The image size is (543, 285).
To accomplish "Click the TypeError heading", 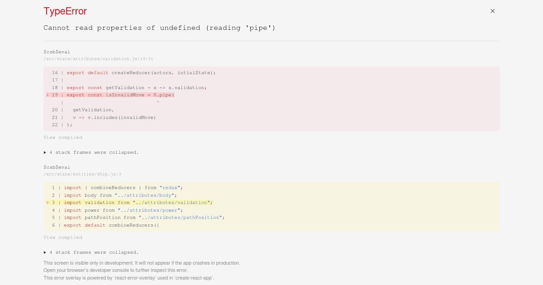I will tap(65, 11).
